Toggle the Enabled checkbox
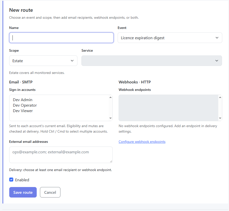Image resolution: width=229 pixels, height=211 pixels. click(11, 180)
